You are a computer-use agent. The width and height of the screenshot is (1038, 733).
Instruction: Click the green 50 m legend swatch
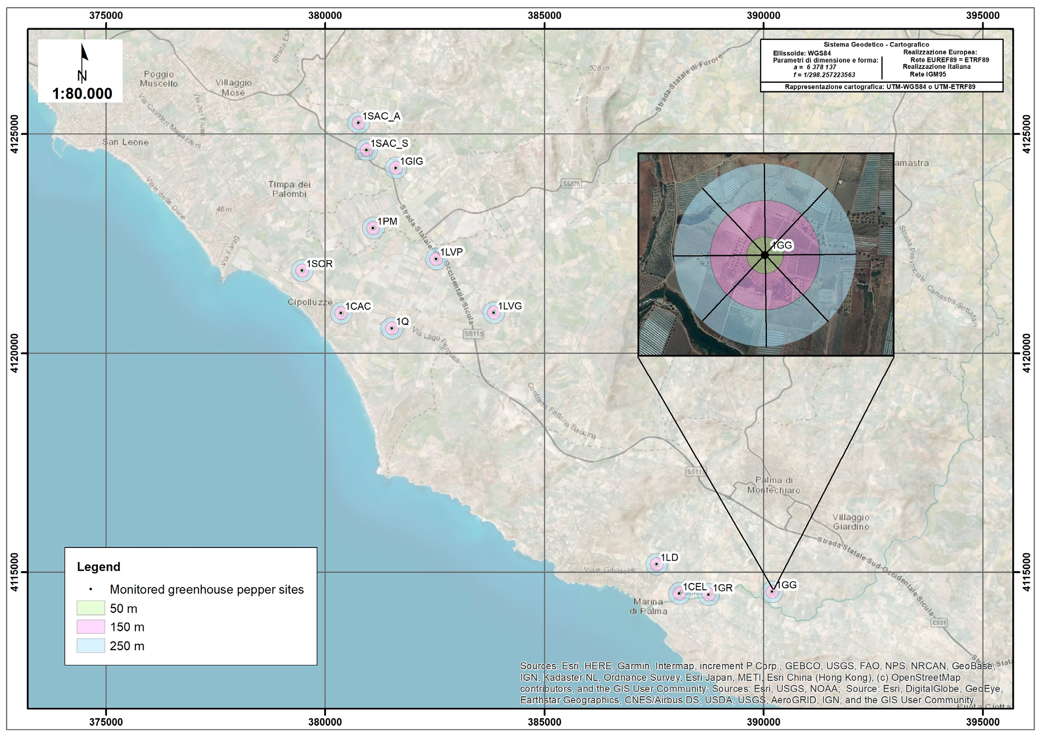[91, 608]
